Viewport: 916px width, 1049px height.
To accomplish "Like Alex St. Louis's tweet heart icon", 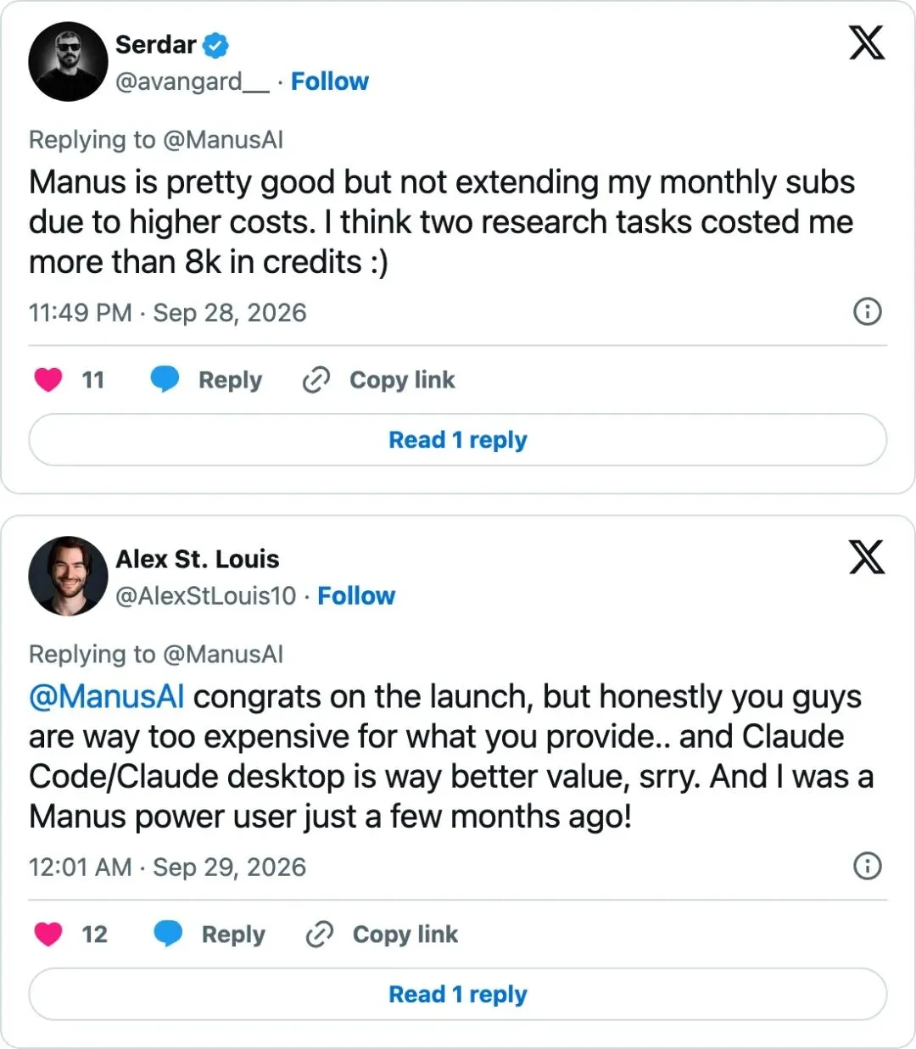I will pyautogui.click(x=48, y=934).
